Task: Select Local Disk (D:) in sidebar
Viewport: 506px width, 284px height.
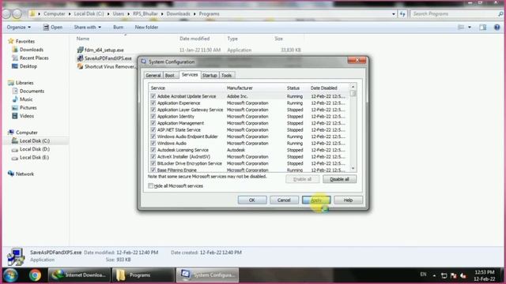Action: [35, 149]
